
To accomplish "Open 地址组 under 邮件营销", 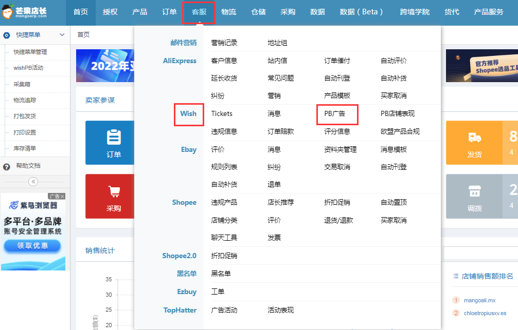I will pos(277,43).
